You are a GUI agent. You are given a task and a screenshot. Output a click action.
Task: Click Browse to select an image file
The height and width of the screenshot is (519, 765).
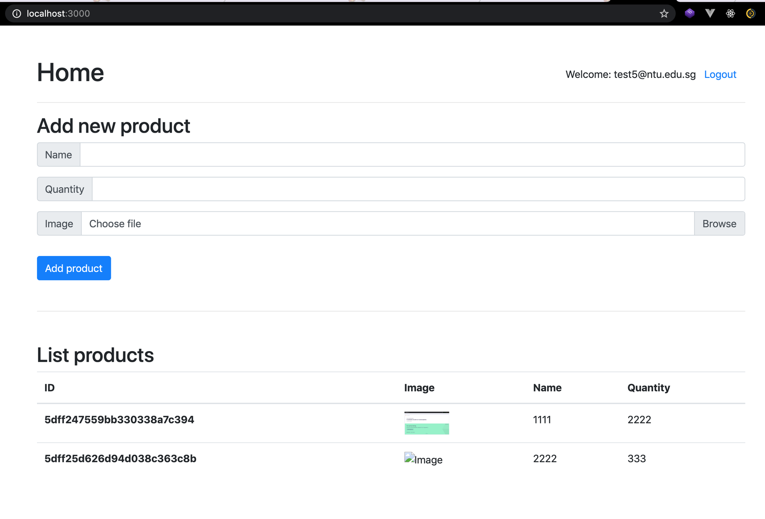(x=719, y=224)
